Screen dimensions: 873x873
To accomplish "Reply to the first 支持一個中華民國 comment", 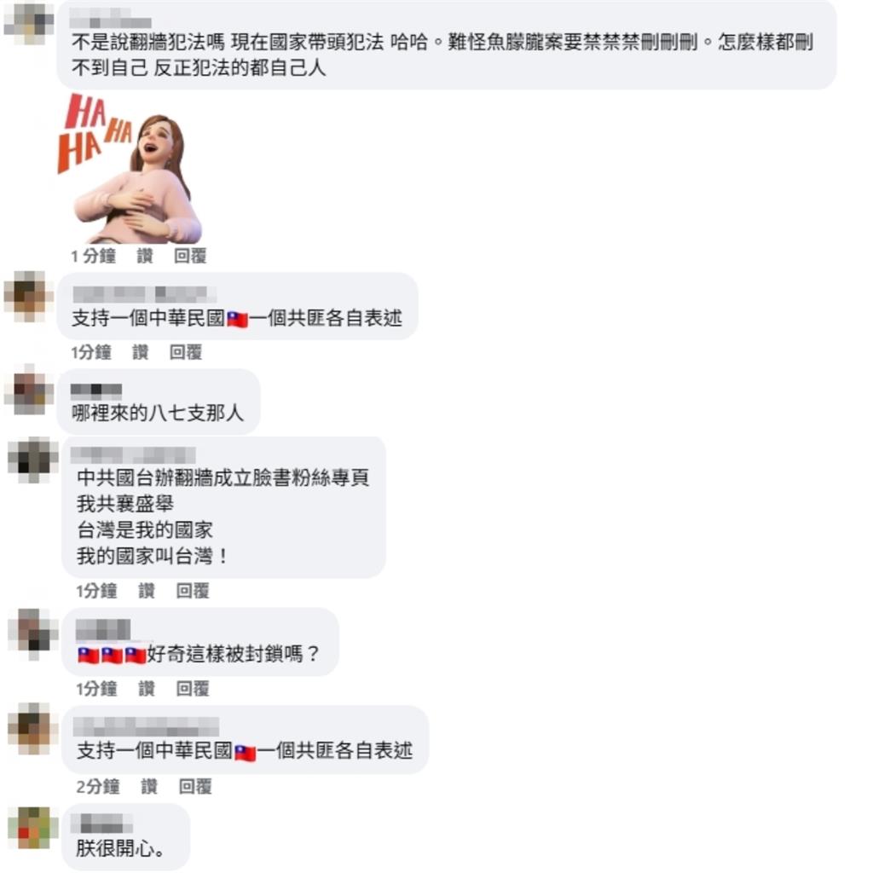I will point(185,352).
